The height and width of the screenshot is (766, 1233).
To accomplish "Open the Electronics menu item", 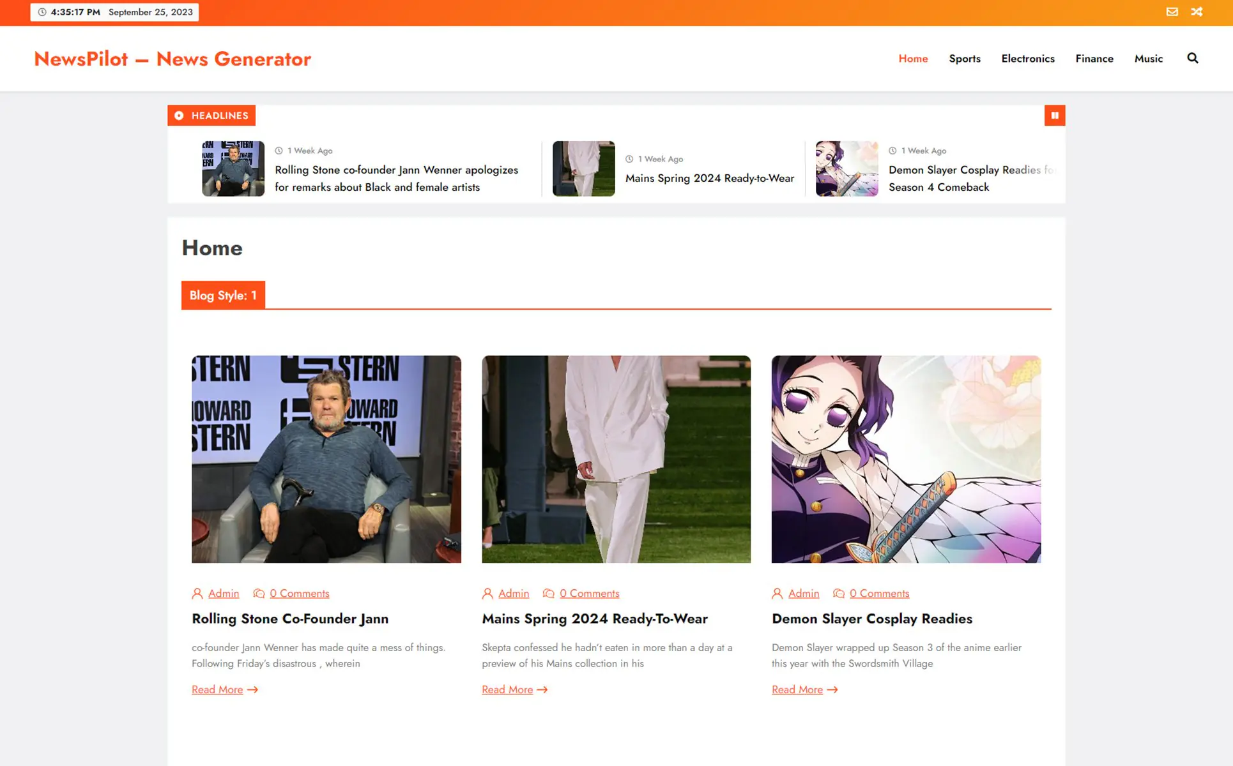I will [1028, 59].
